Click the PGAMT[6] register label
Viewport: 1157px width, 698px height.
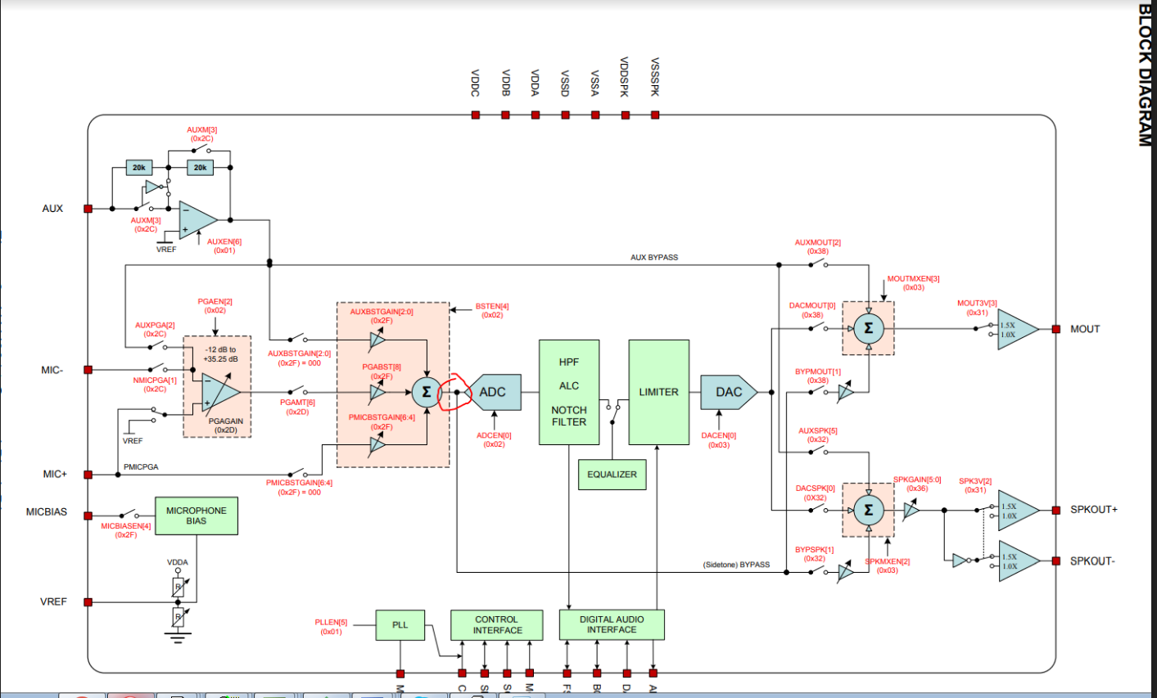[x=297, y=407]
